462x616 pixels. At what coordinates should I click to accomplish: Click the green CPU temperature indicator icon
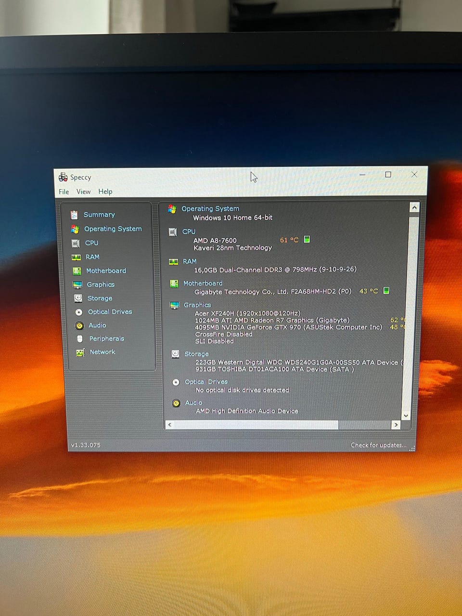(307, 239)
